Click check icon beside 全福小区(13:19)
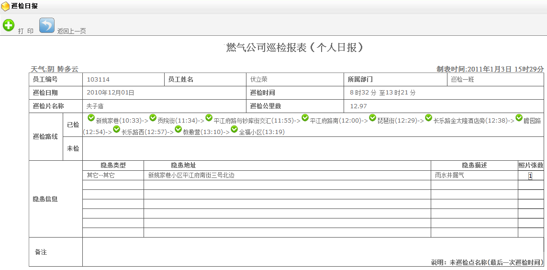This screenshot has height=270, width=547. click(x=234, y=129)
